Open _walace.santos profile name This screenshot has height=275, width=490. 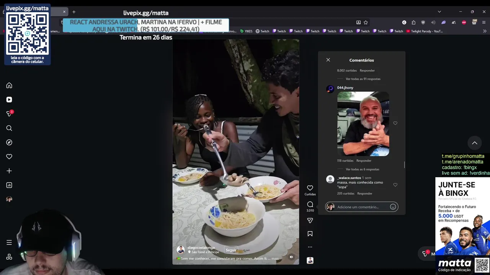(349, 178)
